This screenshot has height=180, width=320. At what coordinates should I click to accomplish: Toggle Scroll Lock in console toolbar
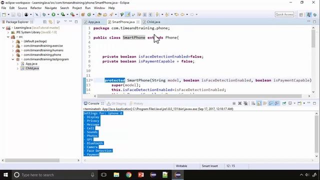pos(259,103)
